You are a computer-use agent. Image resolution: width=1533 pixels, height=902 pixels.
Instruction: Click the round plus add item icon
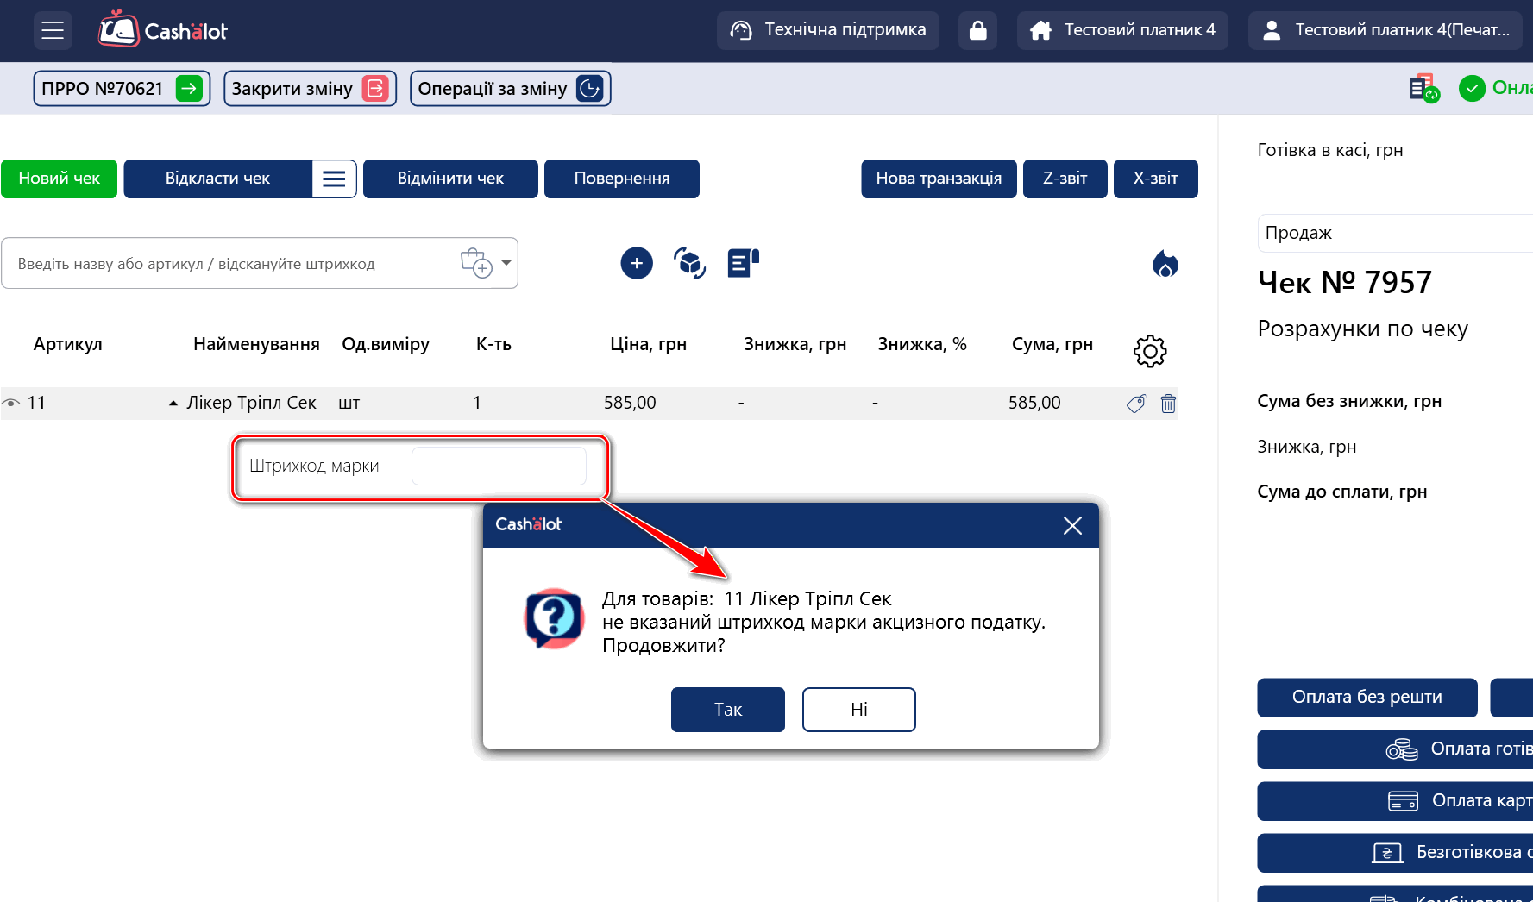click(x=637, y=263)
